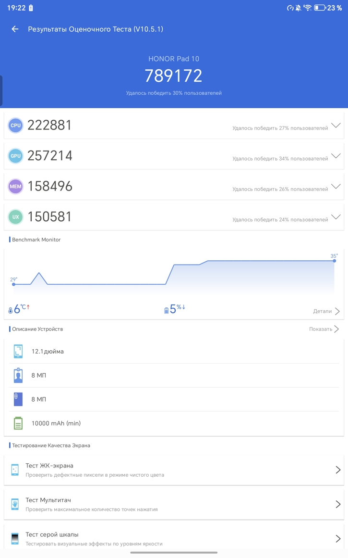
Task: Click the CPU score badge icon
Action: pyautogui.click(x=16, y=126)
